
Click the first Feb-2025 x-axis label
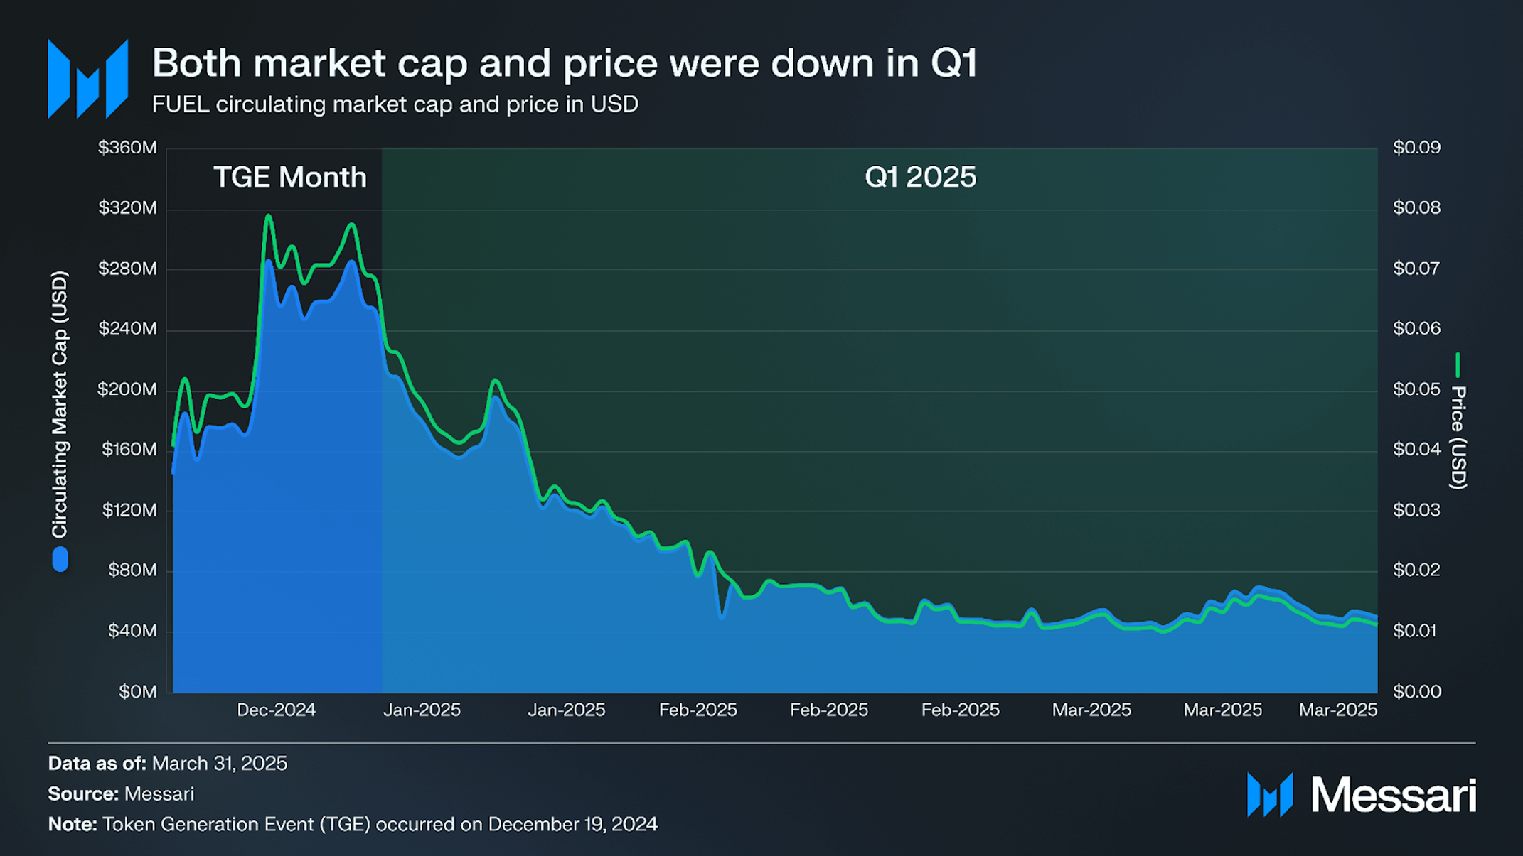coord(698,710)
